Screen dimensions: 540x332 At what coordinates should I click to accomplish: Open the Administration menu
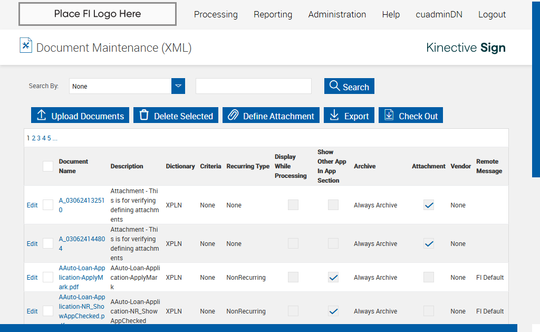[x=337, y=14]
